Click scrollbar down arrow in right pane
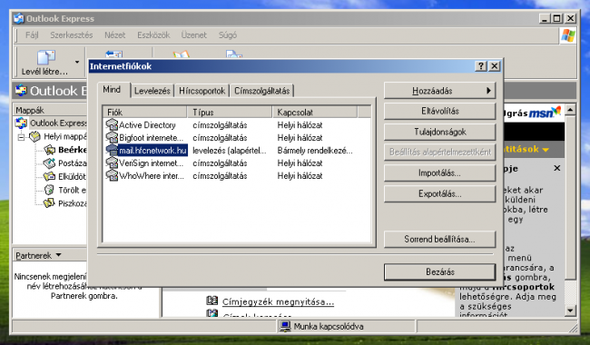This screenshot has height=345, width=590. (x=570, y=310)
